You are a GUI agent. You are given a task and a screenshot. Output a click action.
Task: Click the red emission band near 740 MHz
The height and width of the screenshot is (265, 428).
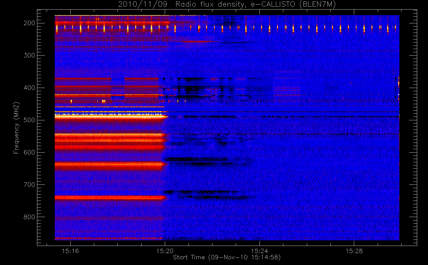tap(110, 197)
